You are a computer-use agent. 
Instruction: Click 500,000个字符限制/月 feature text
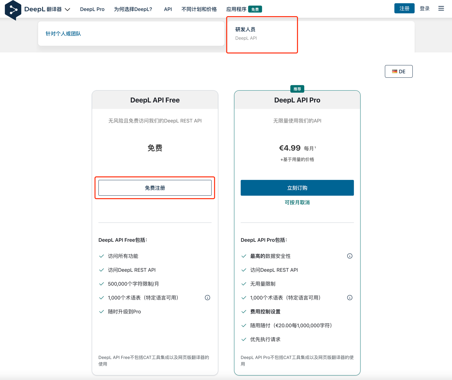pos(133,284)
